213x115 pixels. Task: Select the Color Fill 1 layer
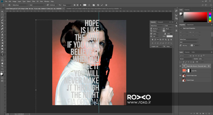(195, 71)
